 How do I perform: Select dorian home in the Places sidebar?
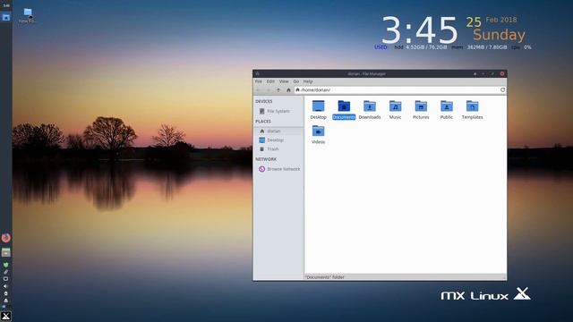278,131
